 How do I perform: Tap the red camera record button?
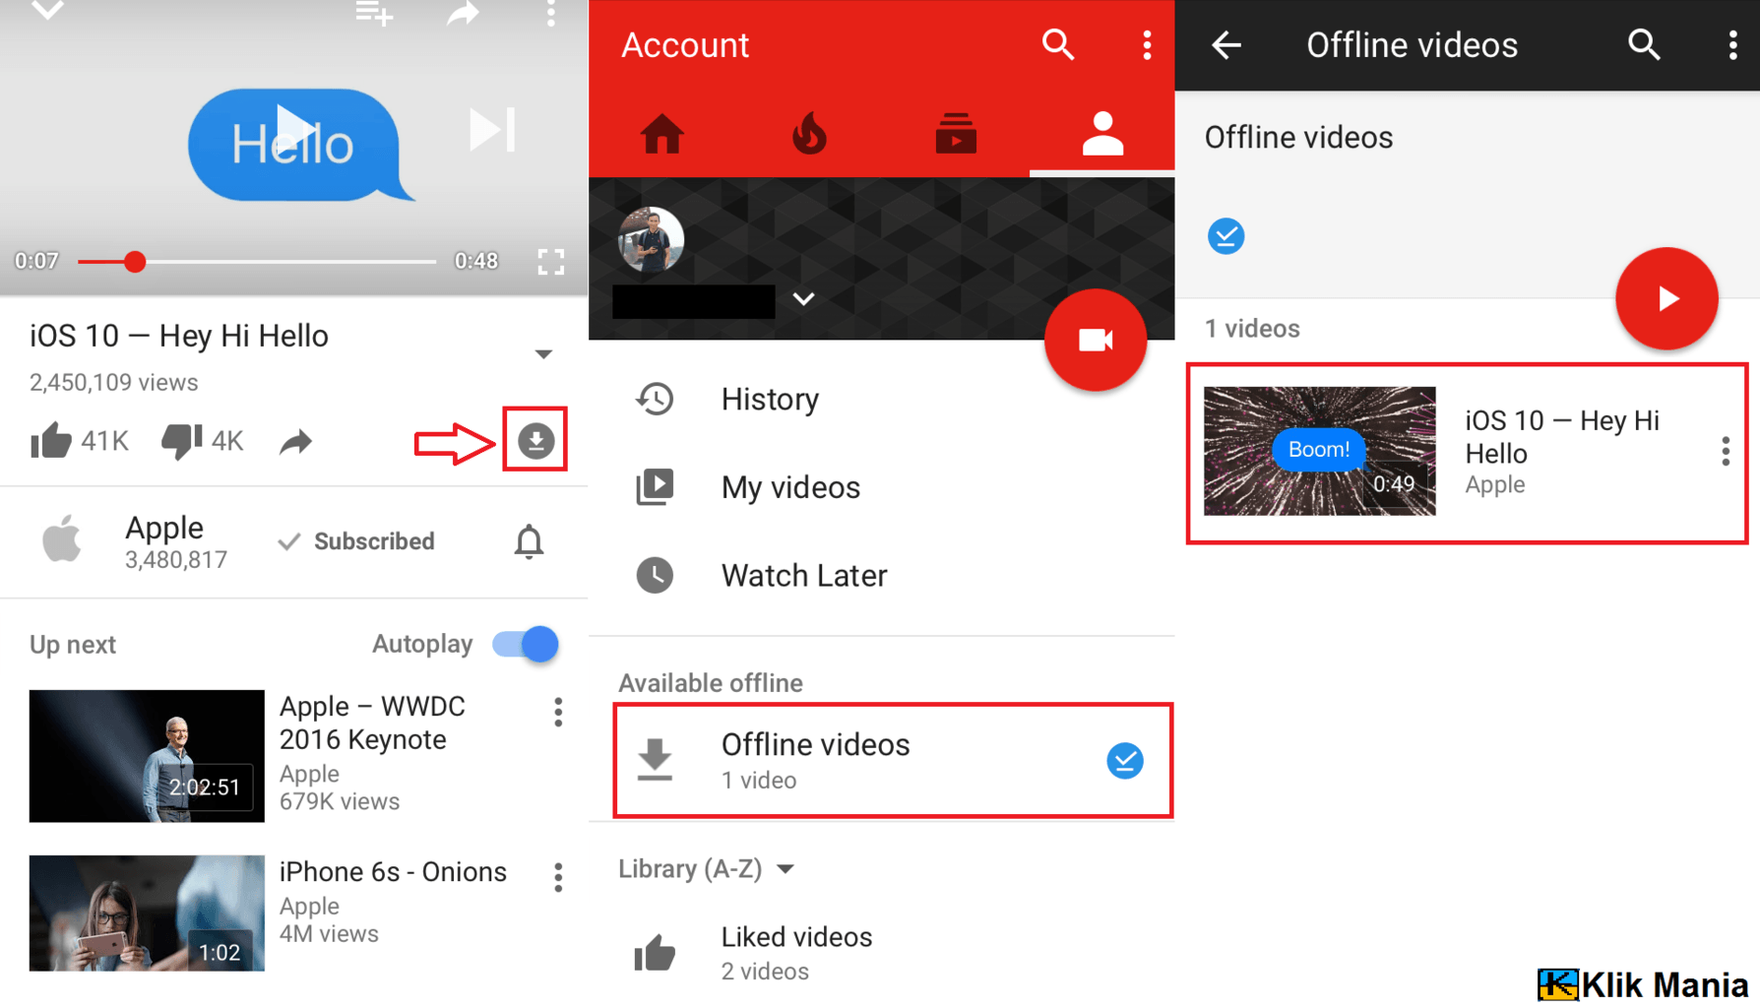[x=1095, y=341]
